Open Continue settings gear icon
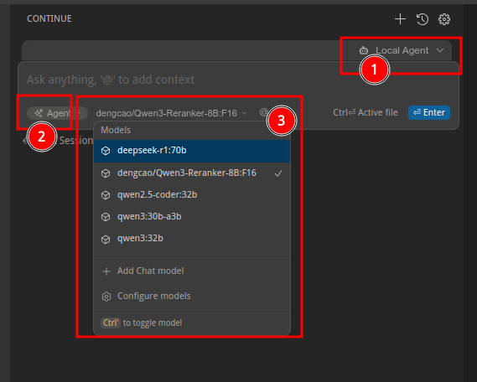Image resolution: width=477 pixels, height=382 pixels. click(444, 19)
